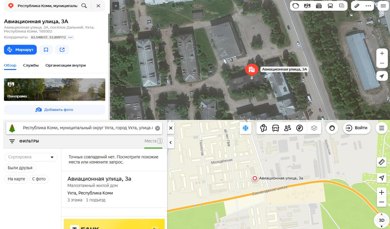Screen dimensions: 390x229
Task: Switch to the Службы tab
Action: 31,65
